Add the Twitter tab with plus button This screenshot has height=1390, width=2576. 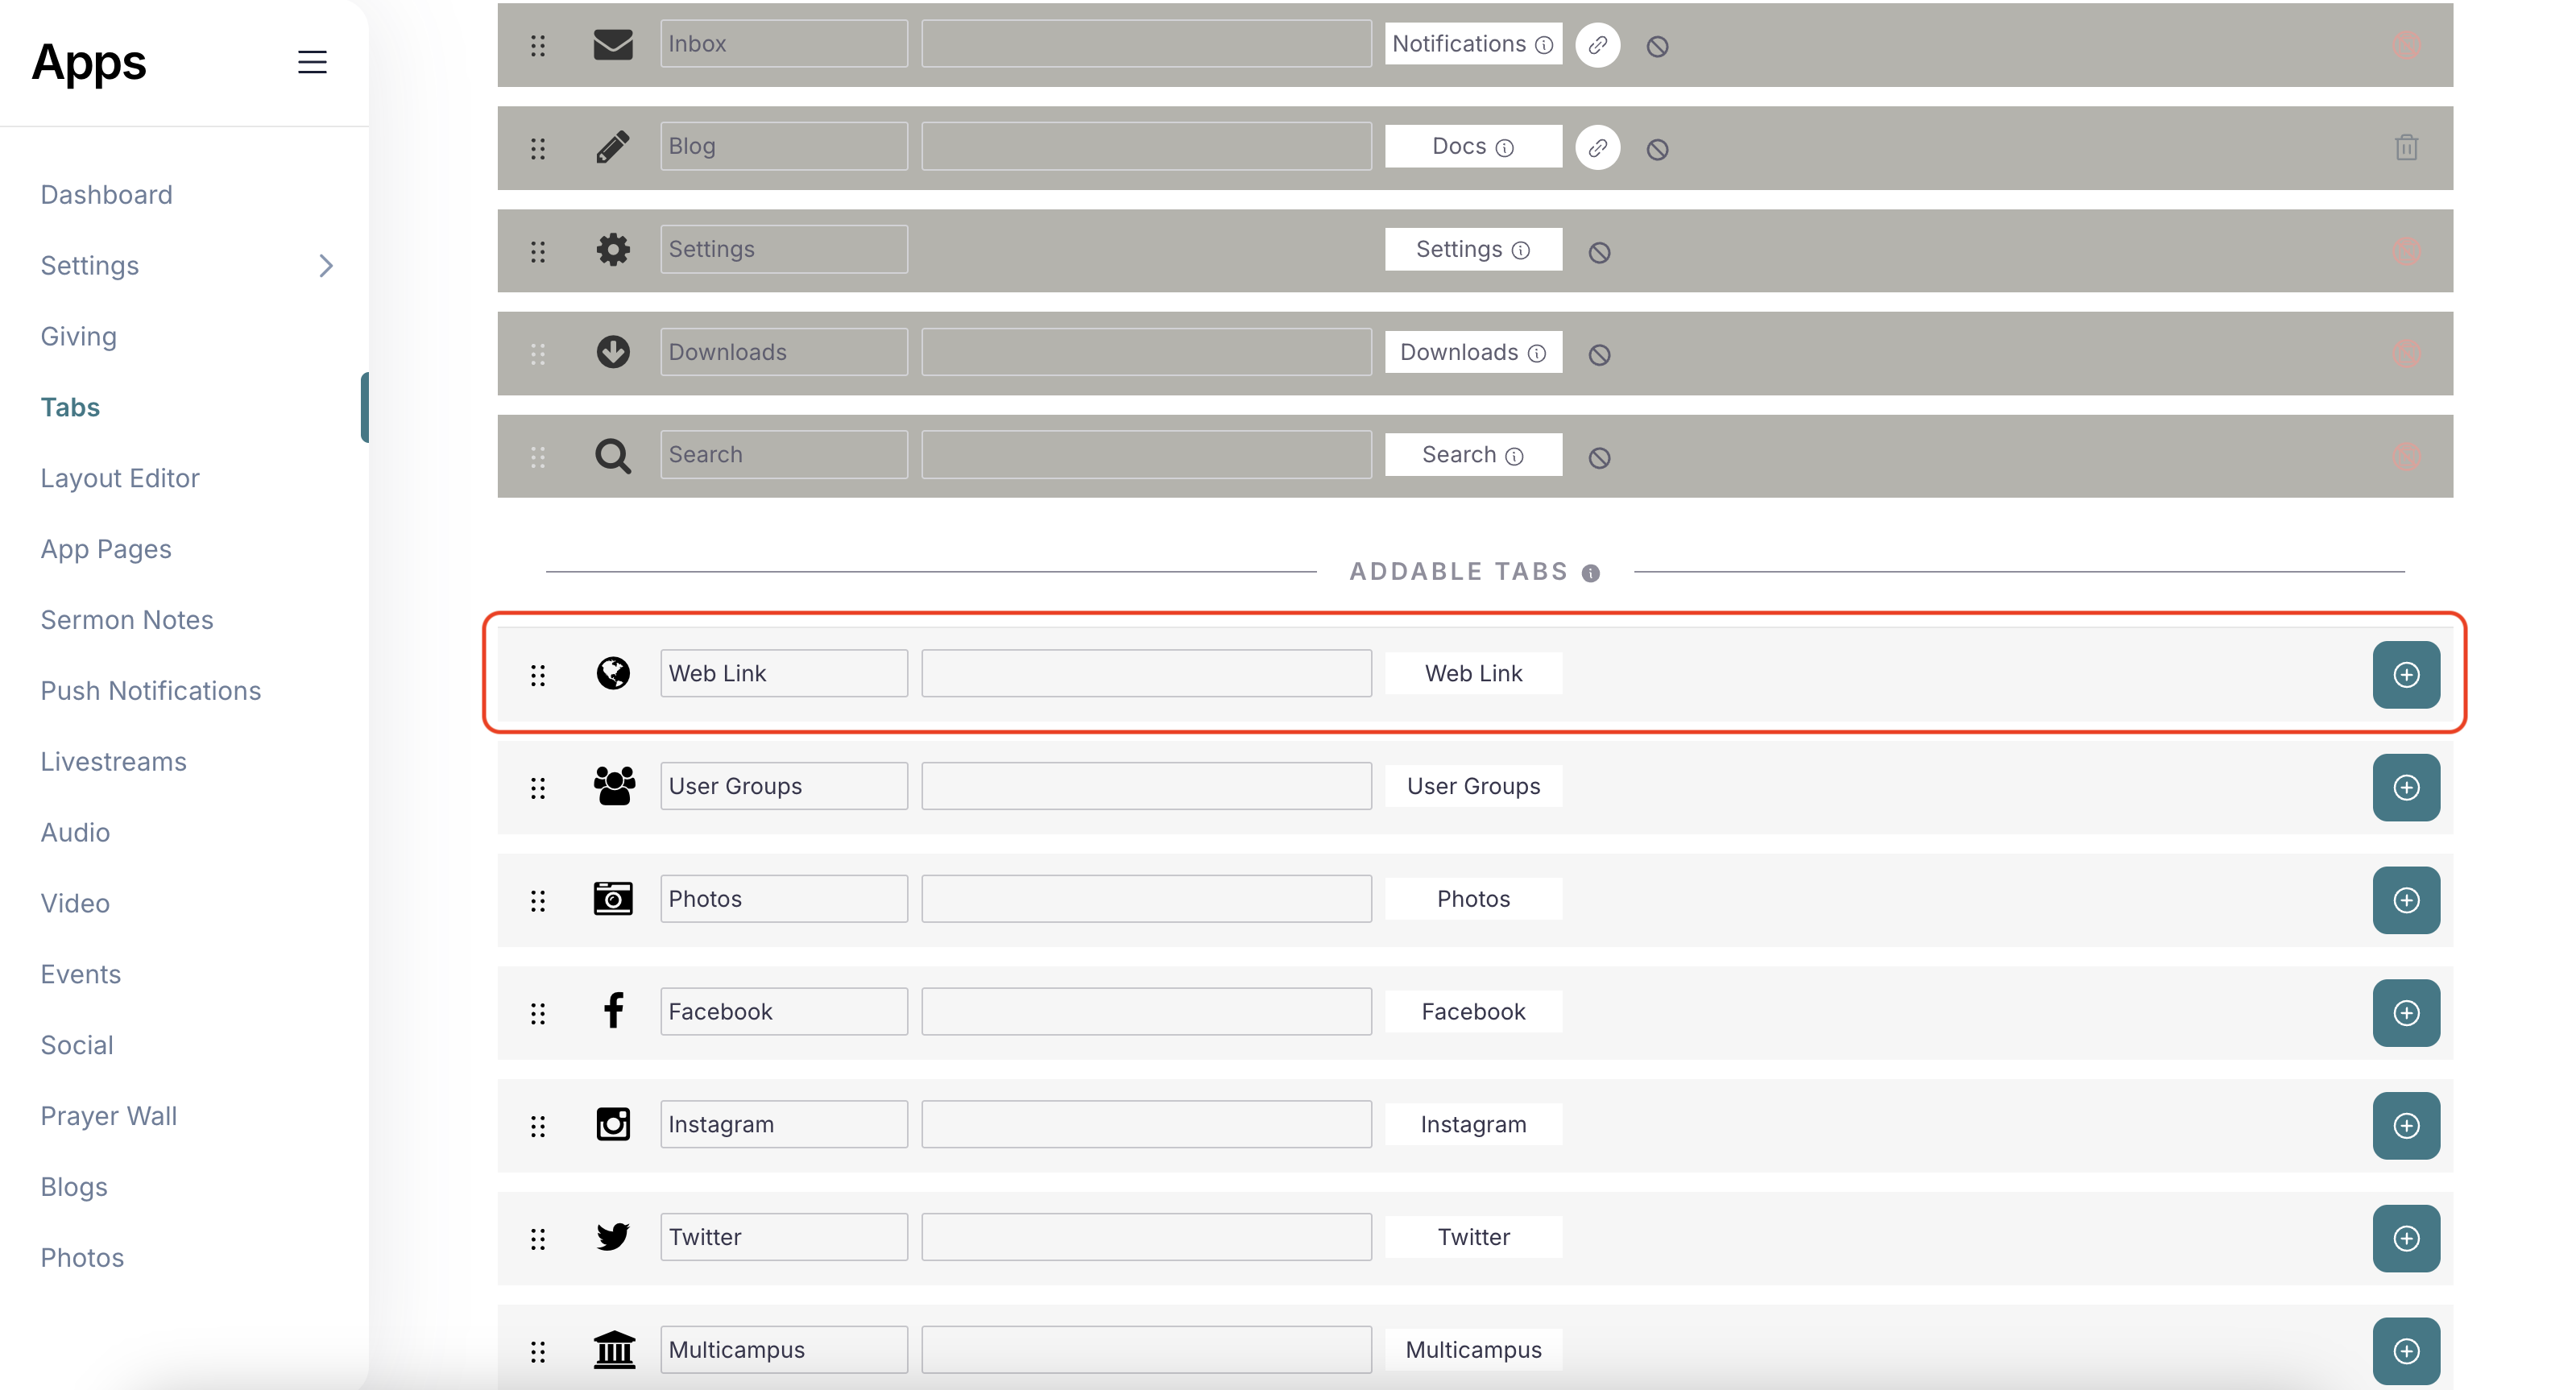2405,1238
